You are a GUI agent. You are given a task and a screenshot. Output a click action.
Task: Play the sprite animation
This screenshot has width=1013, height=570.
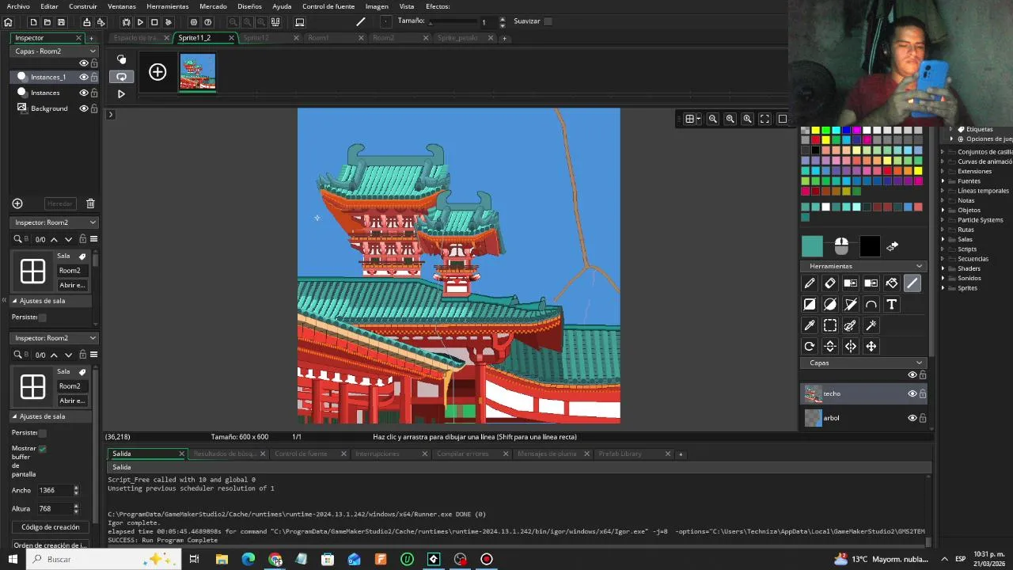pos(121,93)
